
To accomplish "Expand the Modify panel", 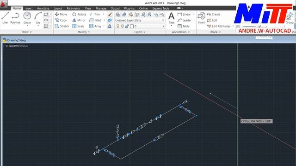I will (84, 32).
